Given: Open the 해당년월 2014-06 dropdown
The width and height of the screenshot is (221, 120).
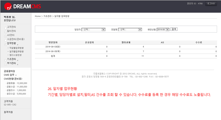Looking at the screenshot, I should (x=163, y=30).
